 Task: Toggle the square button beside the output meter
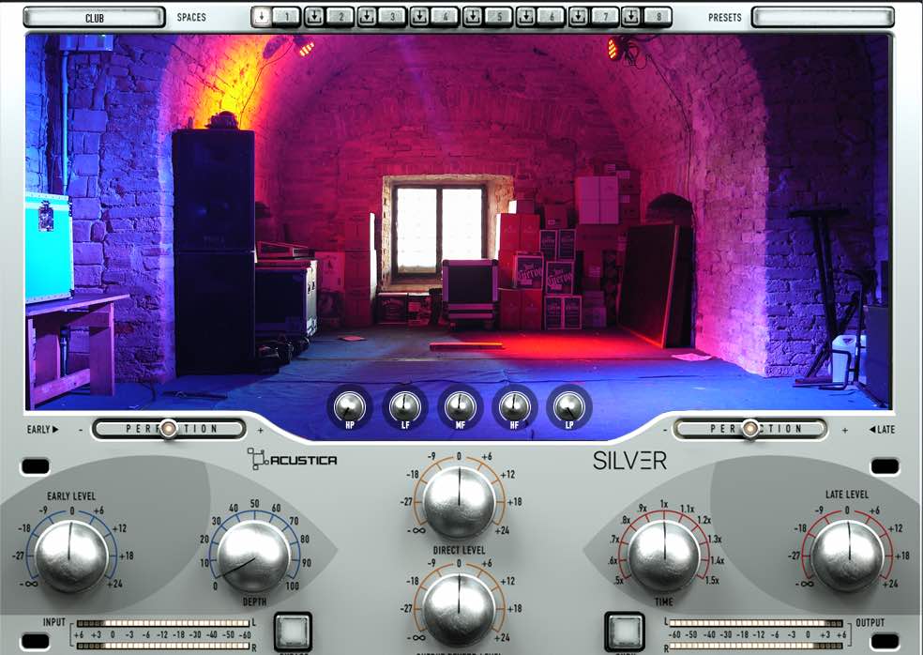pos(625,631)
